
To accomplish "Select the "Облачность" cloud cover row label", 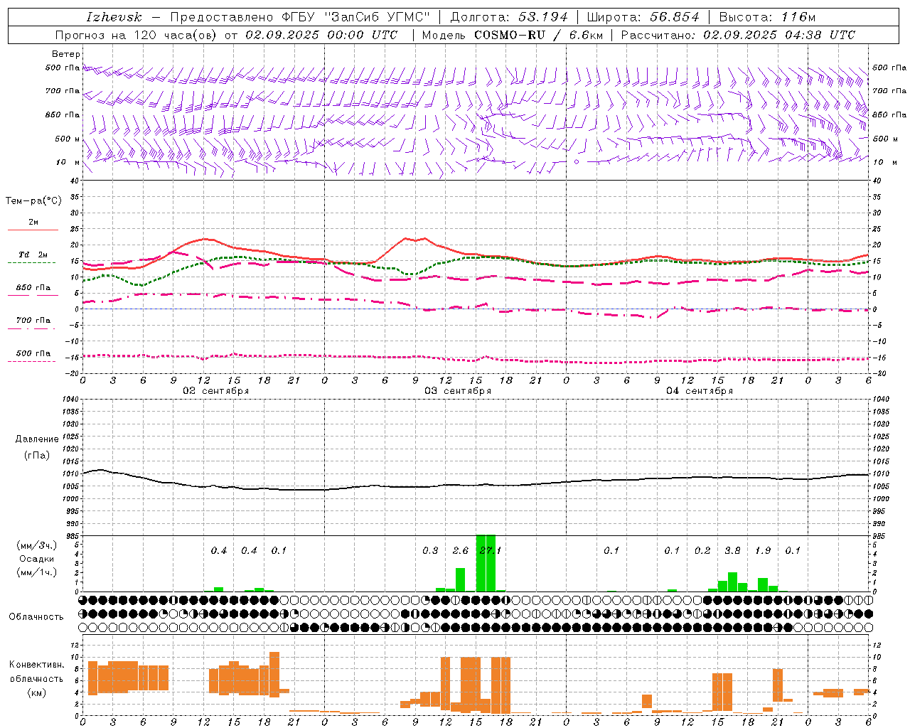I will pyautogui.click(x=36, y=617).
